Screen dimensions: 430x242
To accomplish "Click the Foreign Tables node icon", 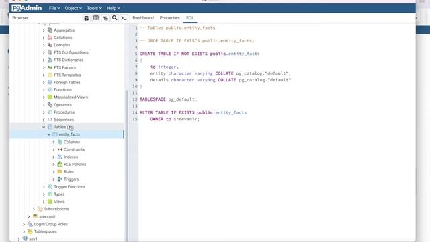I will [50, 82].
